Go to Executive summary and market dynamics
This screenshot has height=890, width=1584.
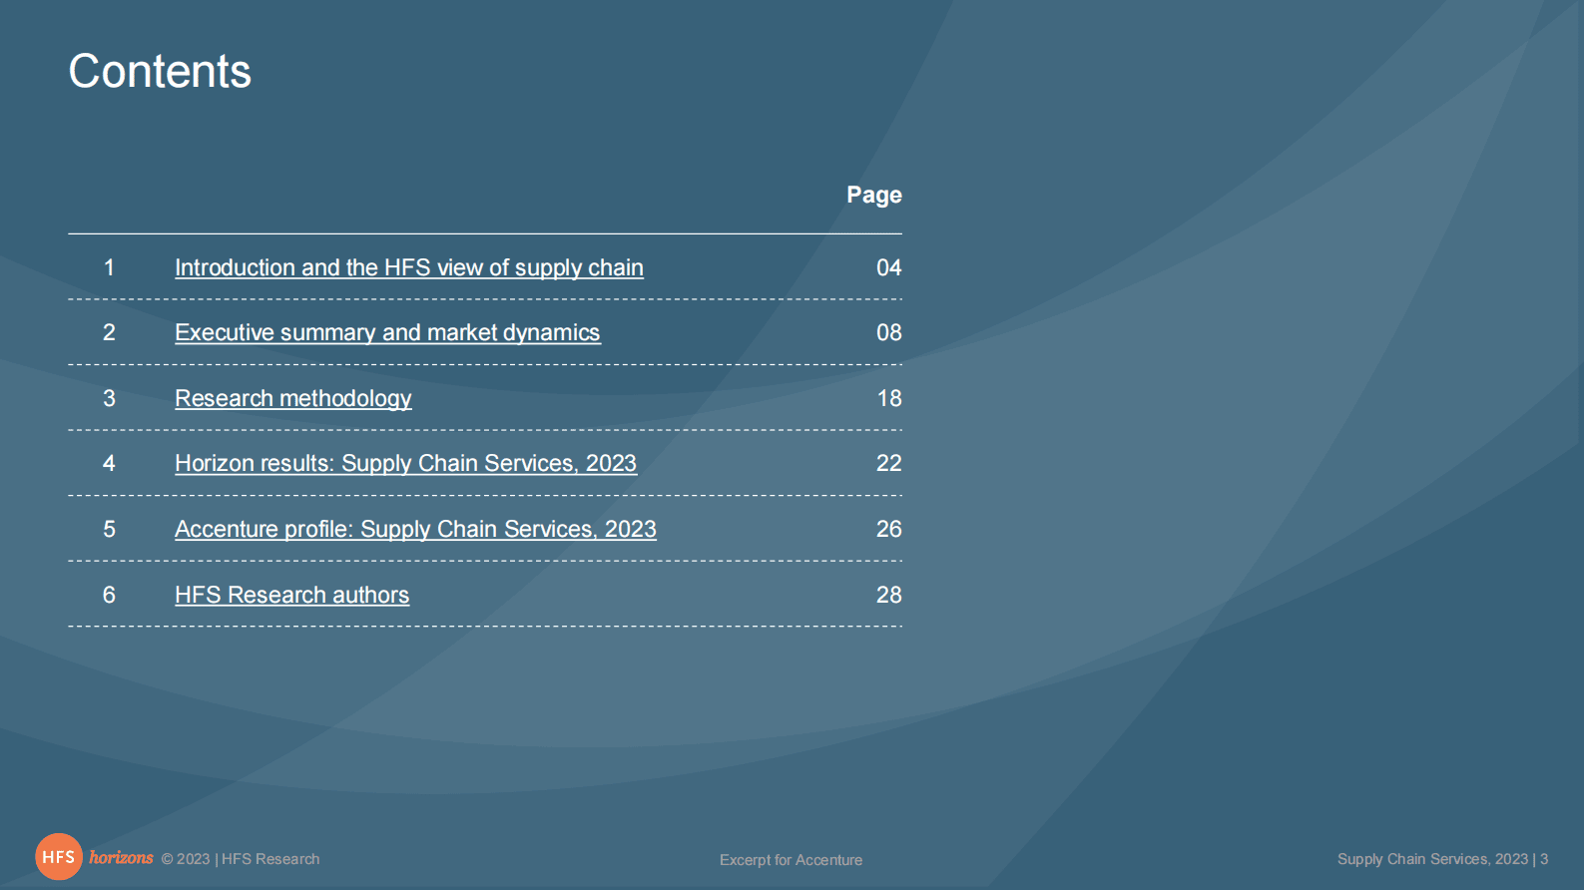click(x=387, y=332)
